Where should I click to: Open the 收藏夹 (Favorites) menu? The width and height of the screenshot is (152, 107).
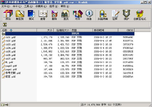click(41, 6)
